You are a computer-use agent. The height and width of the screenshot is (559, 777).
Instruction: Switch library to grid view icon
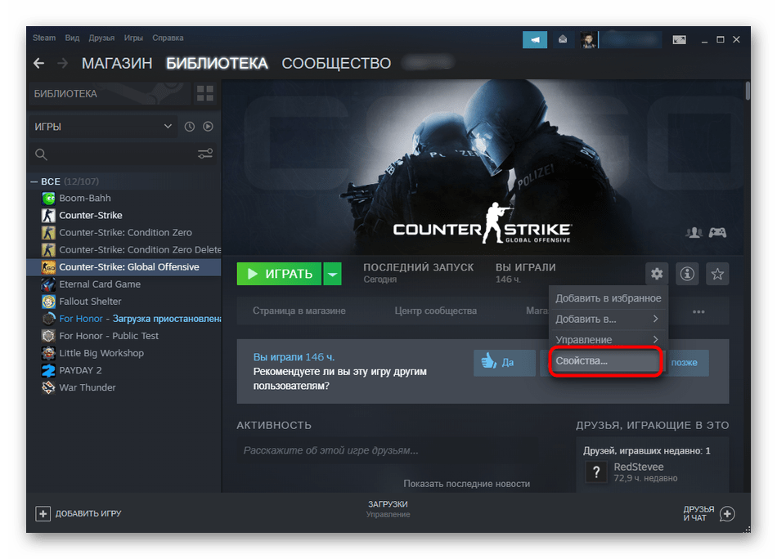tap(204, 93)
